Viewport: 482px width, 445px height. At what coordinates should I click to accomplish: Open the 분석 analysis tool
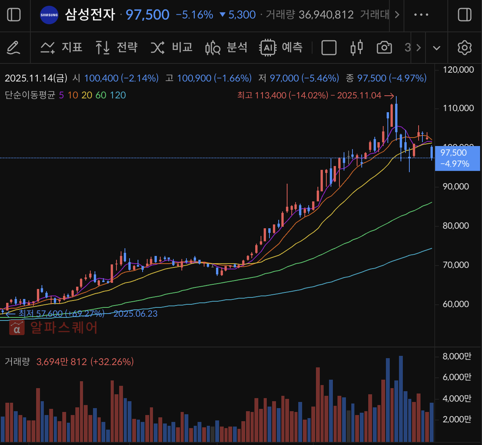(226, 48)
